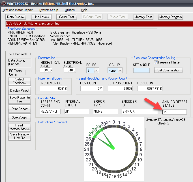Expand the POLES dropdown
This screenshot has width=193, height=182.
[97, 71]
